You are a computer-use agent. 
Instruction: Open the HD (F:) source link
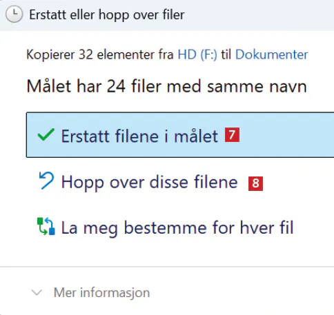click(x=197, y=54)
